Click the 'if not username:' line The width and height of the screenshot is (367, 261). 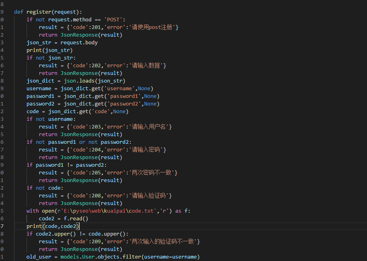click(51, 119)
